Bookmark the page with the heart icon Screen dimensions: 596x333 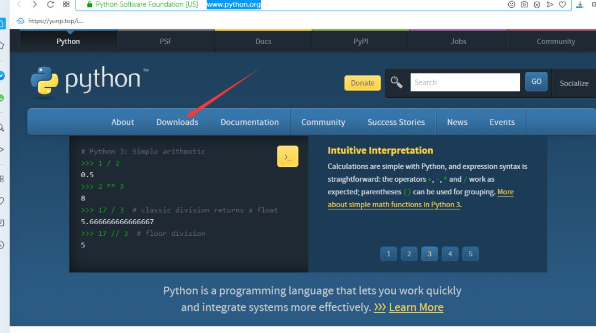coord(562,4)
